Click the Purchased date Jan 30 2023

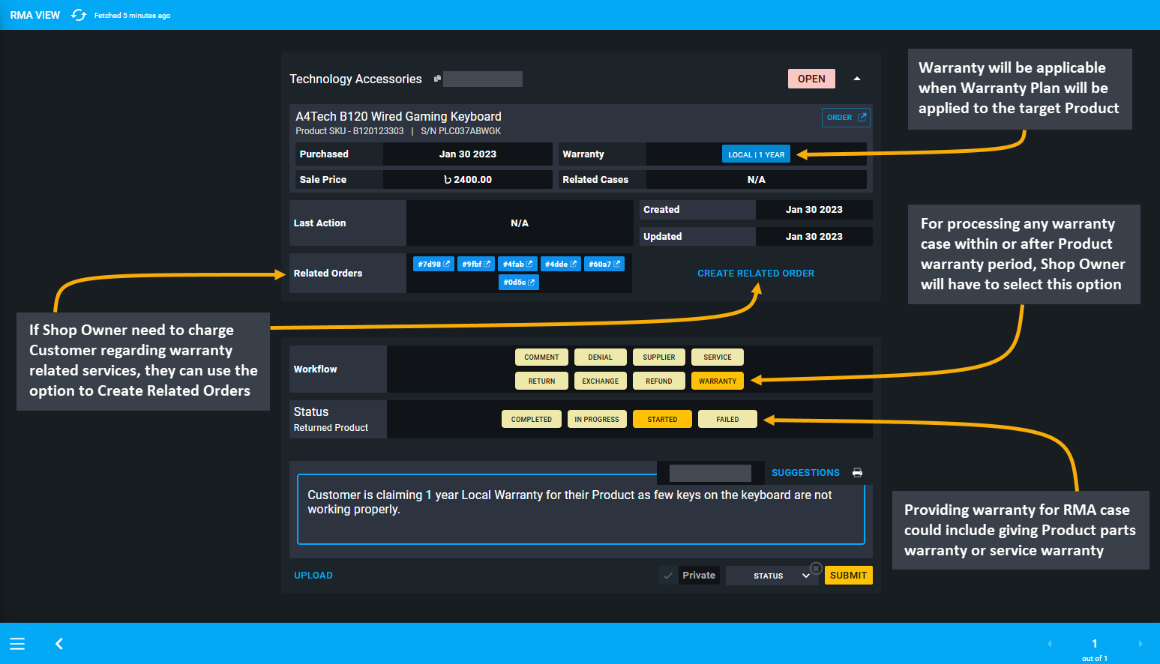468,154
